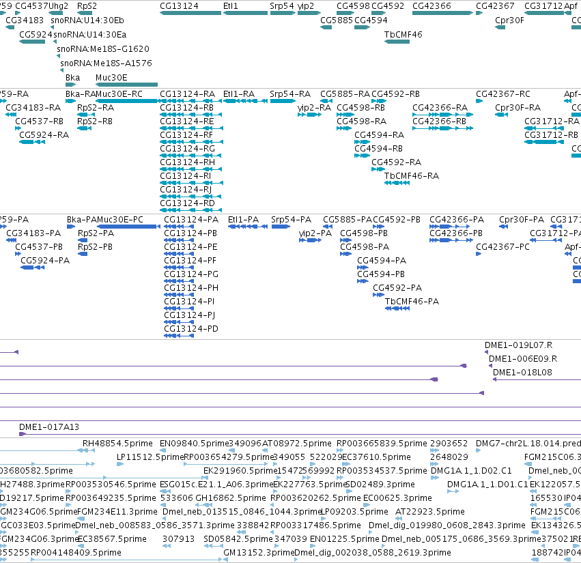The image size is (581, 563).
Task: Click EST GH16862.5prime
Action: coord(231,498)
